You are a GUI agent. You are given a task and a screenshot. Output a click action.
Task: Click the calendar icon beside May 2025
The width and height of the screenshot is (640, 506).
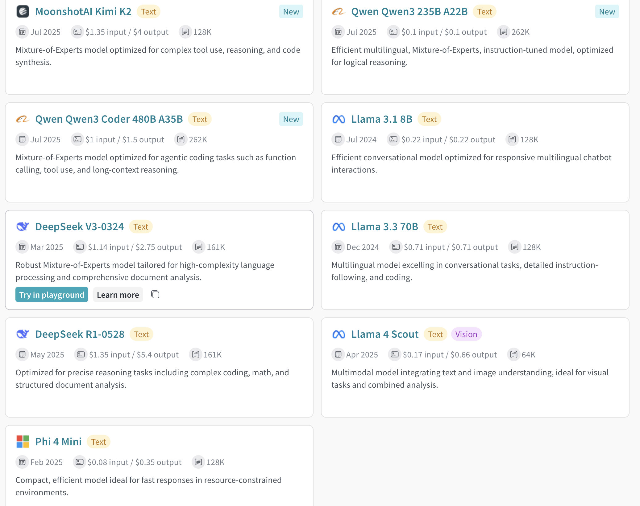(x=22, y=355)
